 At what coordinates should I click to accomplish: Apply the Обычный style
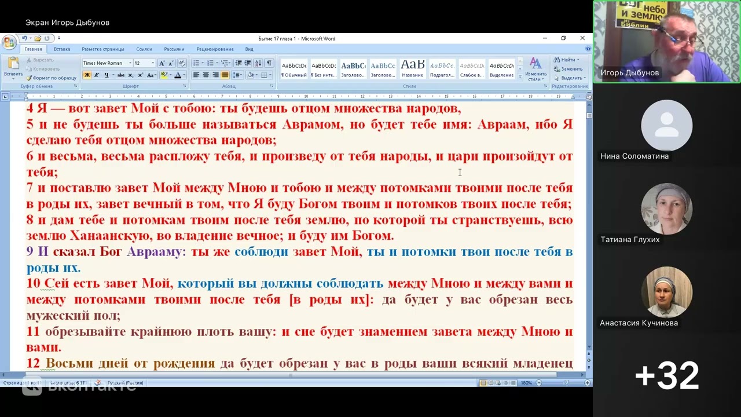(x=294, y=69)
